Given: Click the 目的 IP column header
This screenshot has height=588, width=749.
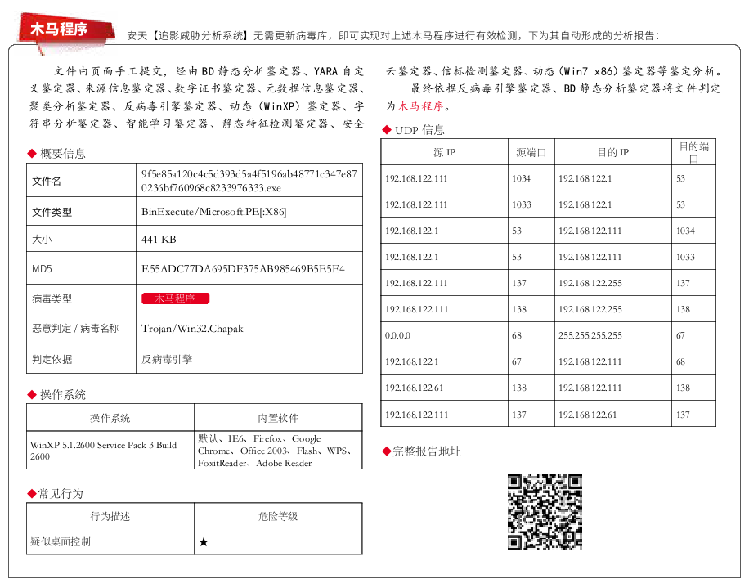Looking at the screenshot, I should (x=612, y=153).
